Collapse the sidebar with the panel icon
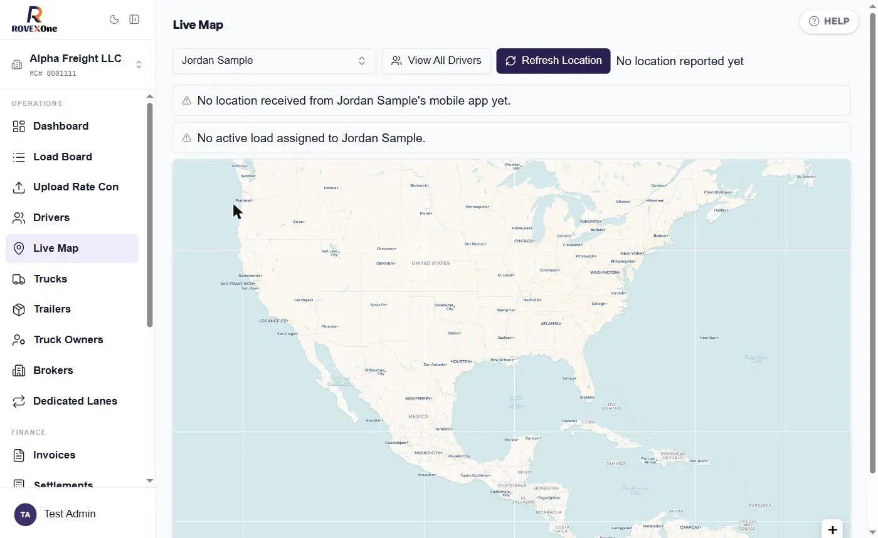878x538 pixels. [x=134, y=19]
